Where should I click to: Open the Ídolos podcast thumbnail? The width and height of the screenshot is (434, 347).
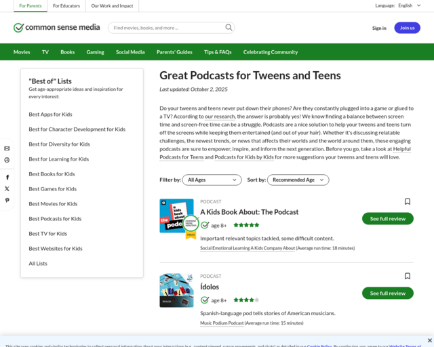(x=176, y=290)
